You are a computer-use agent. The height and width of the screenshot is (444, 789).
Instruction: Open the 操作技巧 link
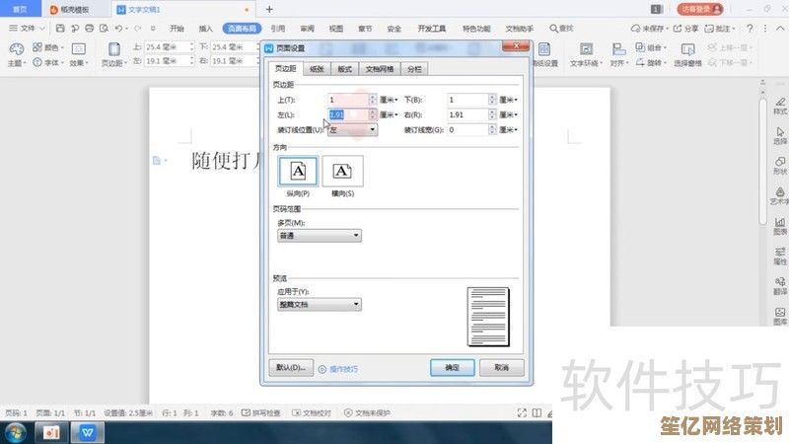click(342, 368)
